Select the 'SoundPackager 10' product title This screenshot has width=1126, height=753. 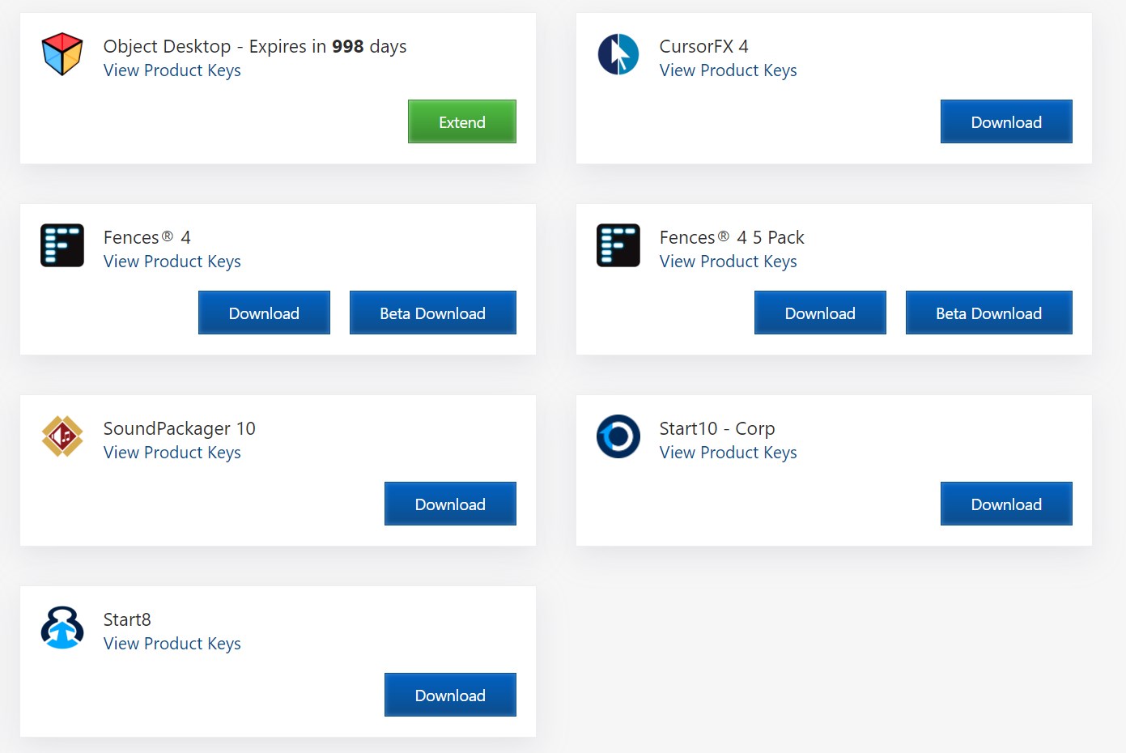pos(180,428)
